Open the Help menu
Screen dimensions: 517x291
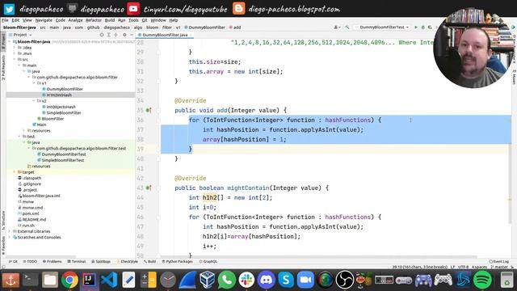pyautogui.click(x=174, y=20)
